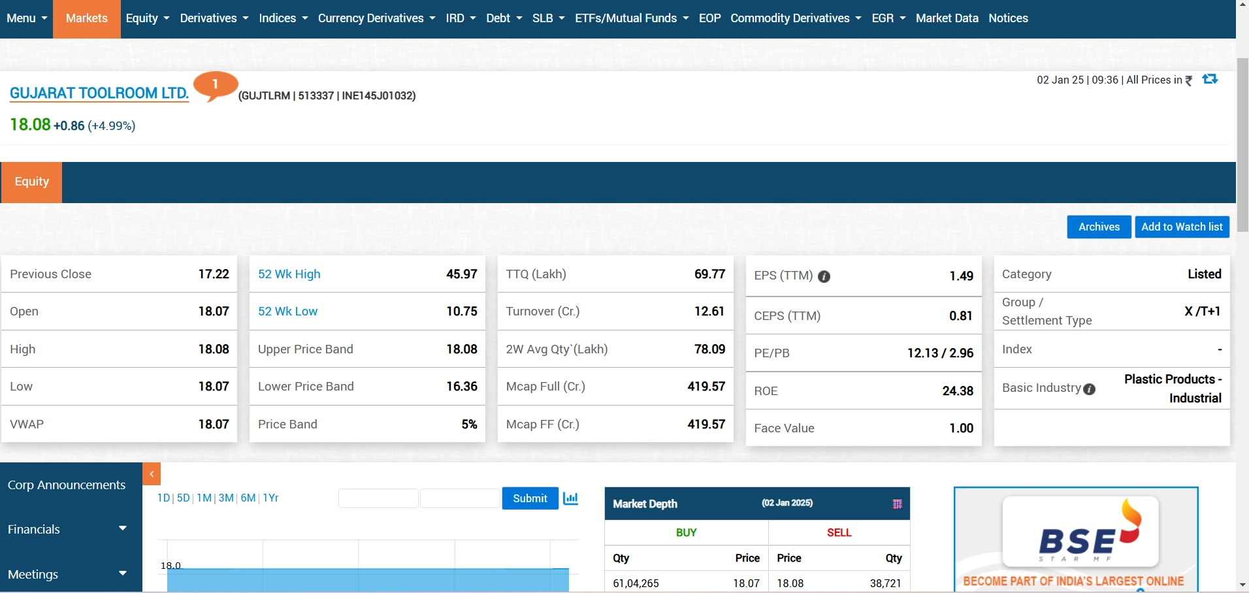
Task: Select the Markets tab in navigation
Action: (x=87, y=18)
